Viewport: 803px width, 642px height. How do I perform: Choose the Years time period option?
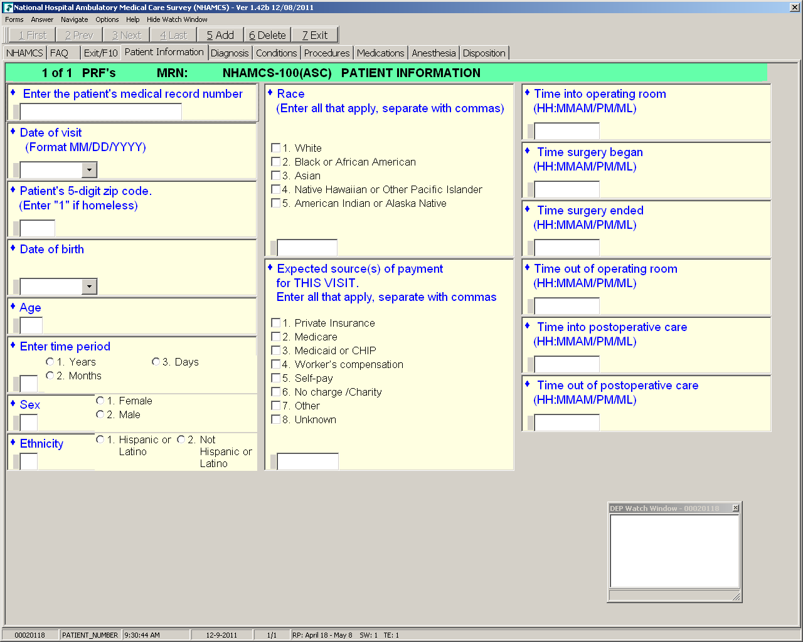click(x=50, y=362)
